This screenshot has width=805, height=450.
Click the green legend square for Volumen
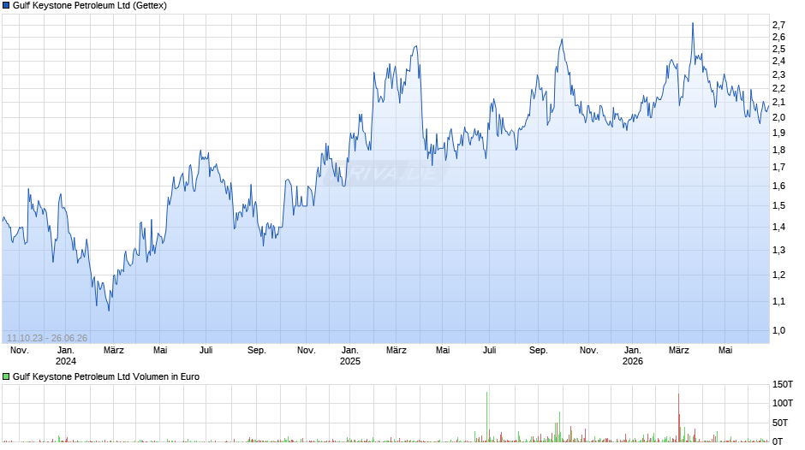pyautogui.click(x=6, y=376)
